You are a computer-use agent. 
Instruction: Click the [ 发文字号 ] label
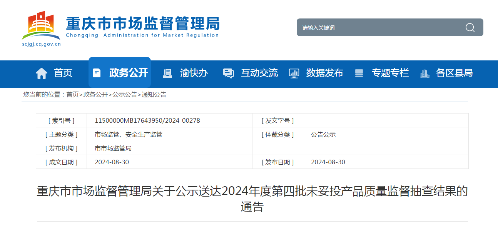point(277,120)
